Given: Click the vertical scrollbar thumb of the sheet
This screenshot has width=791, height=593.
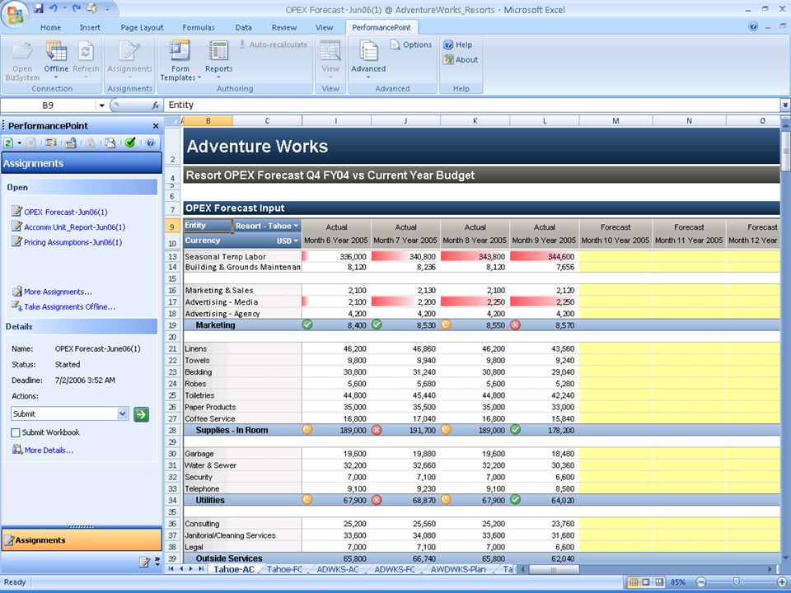Looking at the screenshot, I should click(x=785, y=152).
